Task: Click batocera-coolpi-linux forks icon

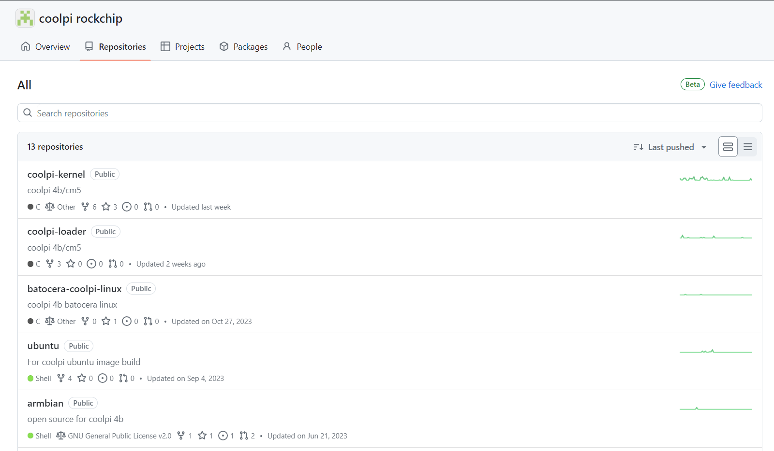Action: [85, 321]
